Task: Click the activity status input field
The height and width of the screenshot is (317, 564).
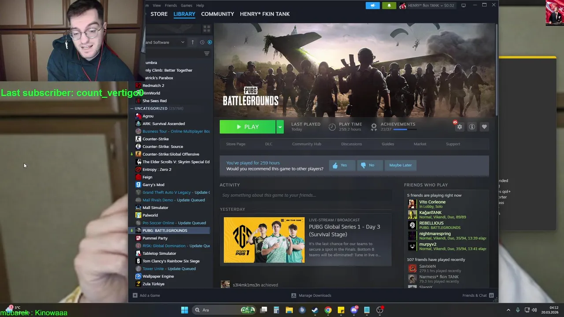Action: point(306,195)
